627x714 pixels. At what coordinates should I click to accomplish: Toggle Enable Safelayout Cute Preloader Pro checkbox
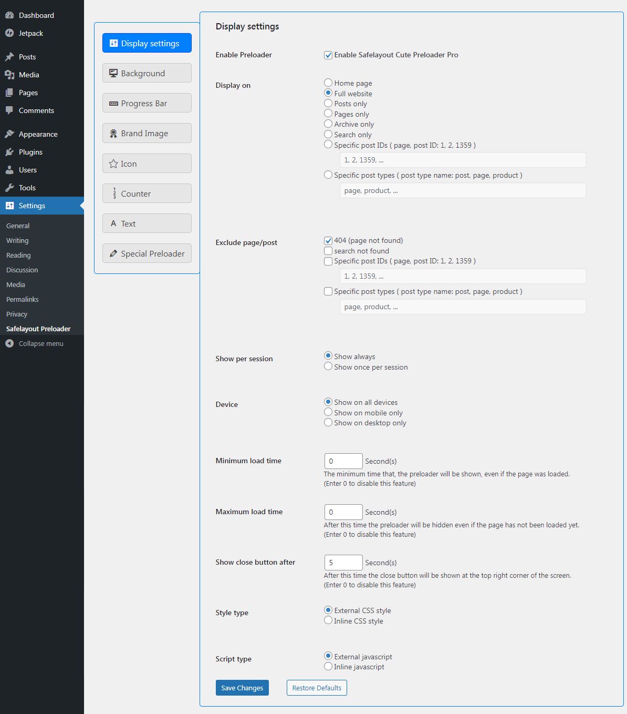pos(328,55)
